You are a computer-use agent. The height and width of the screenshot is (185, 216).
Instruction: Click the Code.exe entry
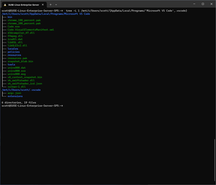[14, 26]
